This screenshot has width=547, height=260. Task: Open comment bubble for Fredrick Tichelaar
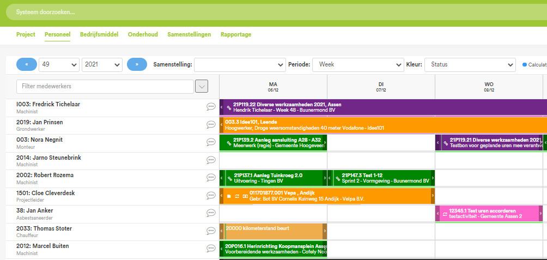click(x=211, y=107)
